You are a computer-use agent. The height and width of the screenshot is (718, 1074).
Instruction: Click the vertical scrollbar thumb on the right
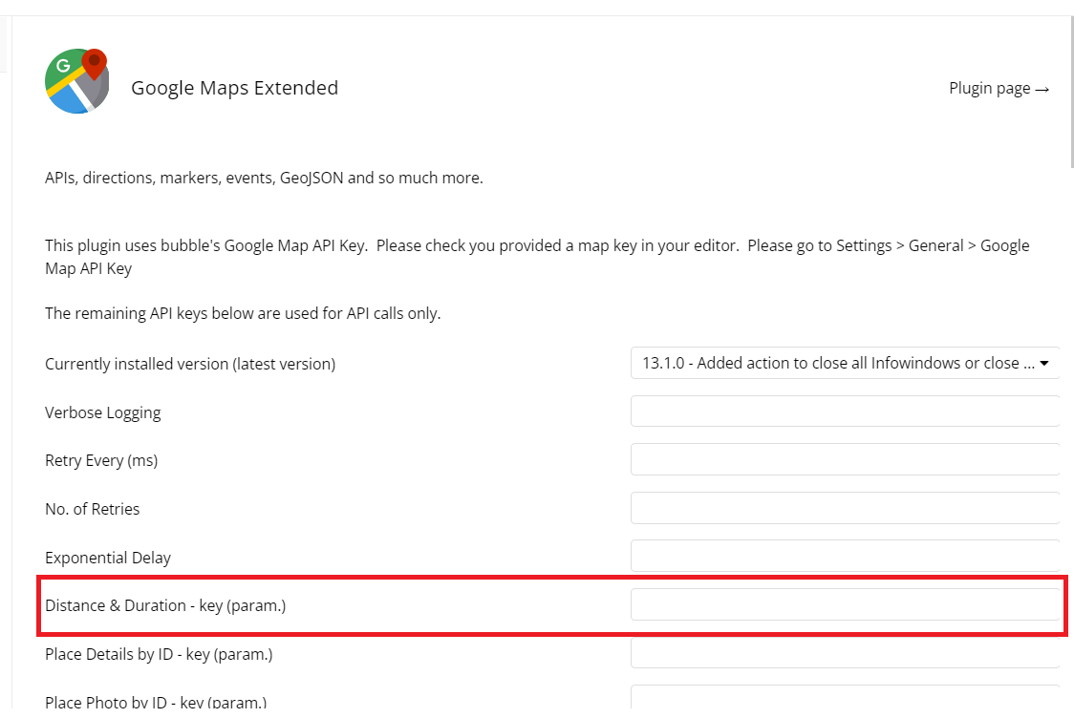pyautogui.click(x=1072, y=92)
